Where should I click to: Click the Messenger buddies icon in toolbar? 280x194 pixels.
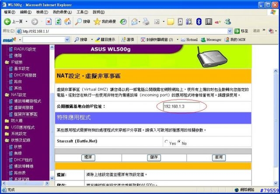[227, 22]
